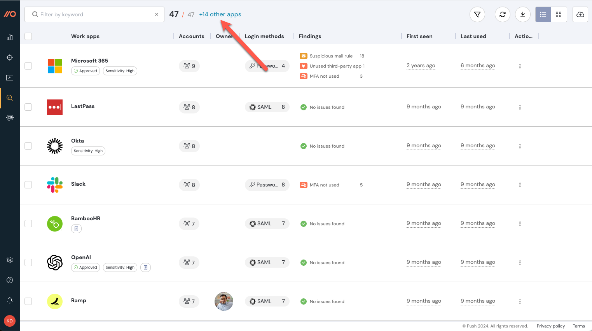Sort by Accounts column header
Viewport: 592px width, 331px height.
[x=191, y=36]
